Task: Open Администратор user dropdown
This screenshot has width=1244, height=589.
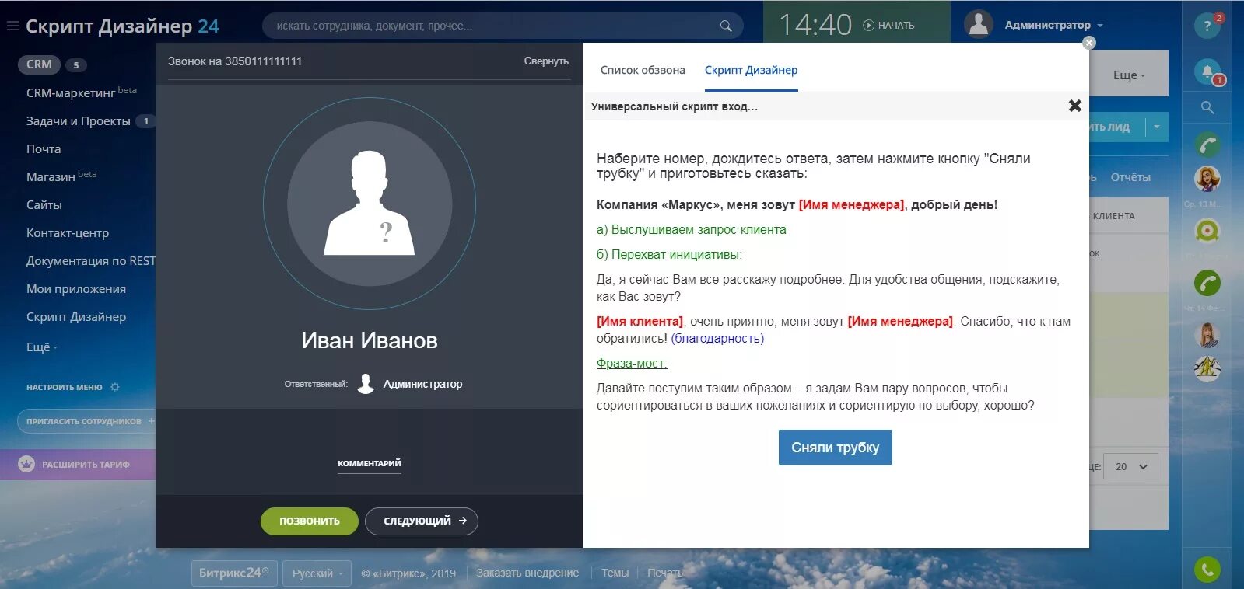Action: click(x=1054, y=26)
